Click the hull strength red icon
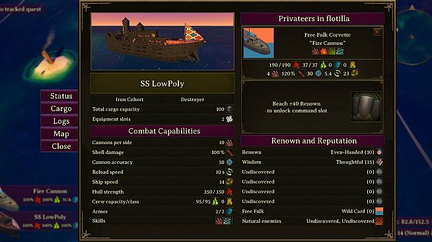The height and width of the screenshot is (242, 432). coord(229,192)
